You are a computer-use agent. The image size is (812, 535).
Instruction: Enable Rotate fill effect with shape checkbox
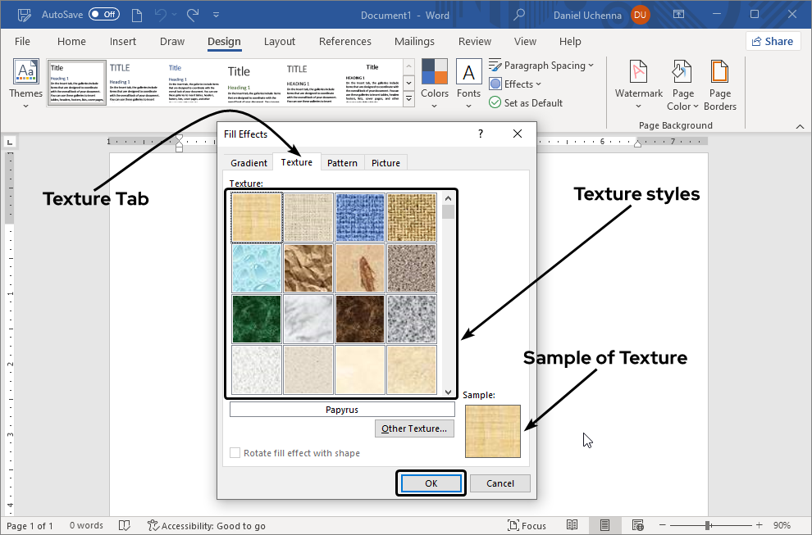point(236,453)
